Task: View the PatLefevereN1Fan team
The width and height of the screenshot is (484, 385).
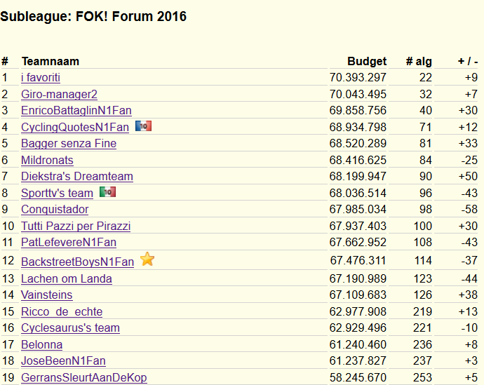Action: click(x=69, y=243)
